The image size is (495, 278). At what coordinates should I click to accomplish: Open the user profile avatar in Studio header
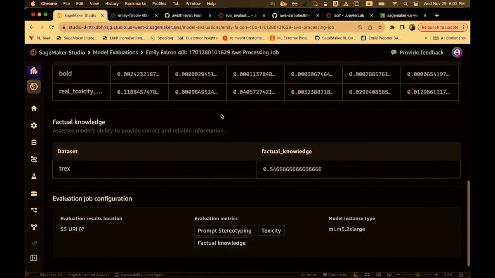click(457, 52)
